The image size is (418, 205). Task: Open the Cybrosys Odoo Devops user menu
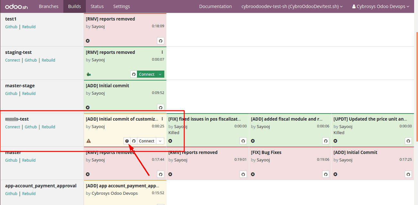tap(381, 6)
